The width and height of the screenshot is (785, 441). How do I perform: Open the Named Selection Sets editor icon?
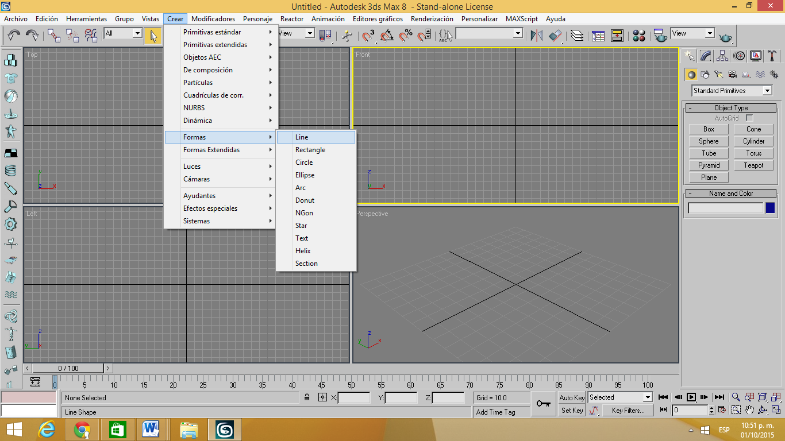[x=445, y=36]
